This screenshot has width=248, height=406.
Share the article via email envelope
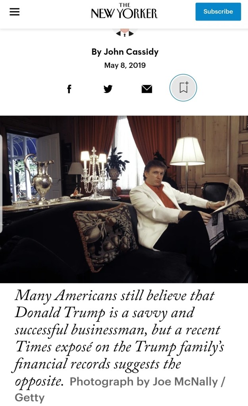point(147,89)
